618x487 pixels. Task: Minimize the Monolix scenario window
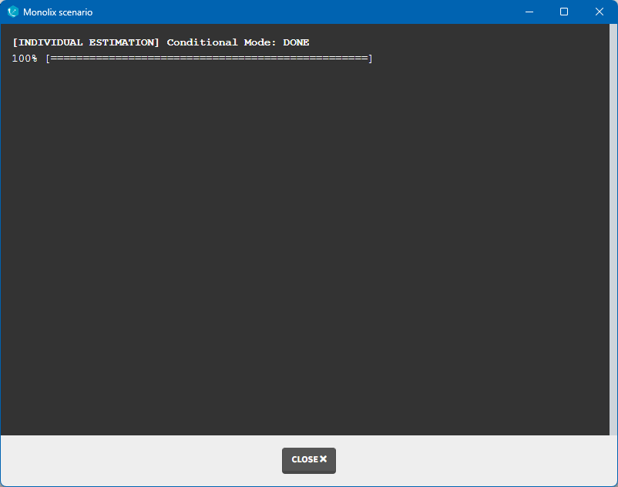(529, 12)
